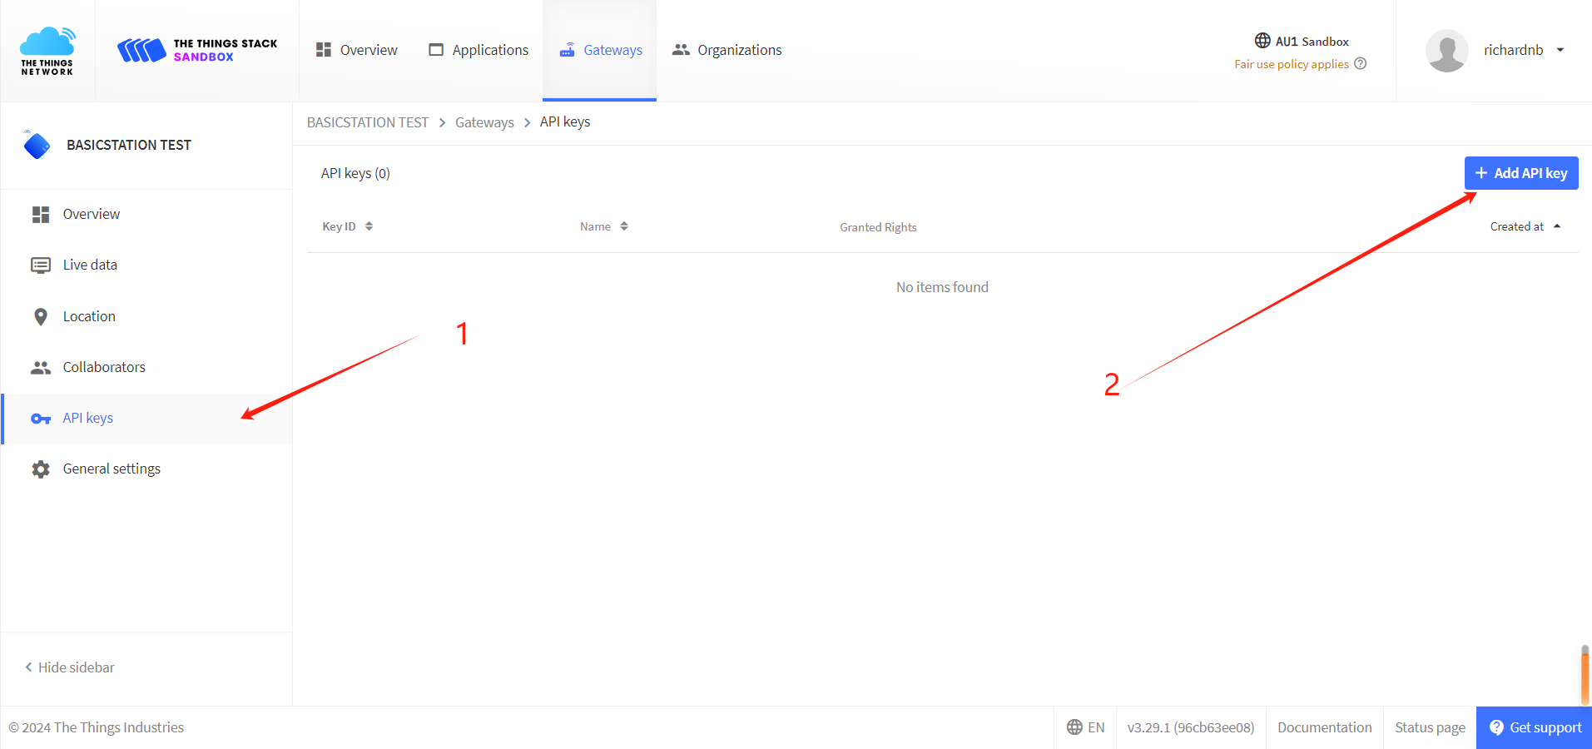Switch to the Applications tab

(x=479, y=50)
